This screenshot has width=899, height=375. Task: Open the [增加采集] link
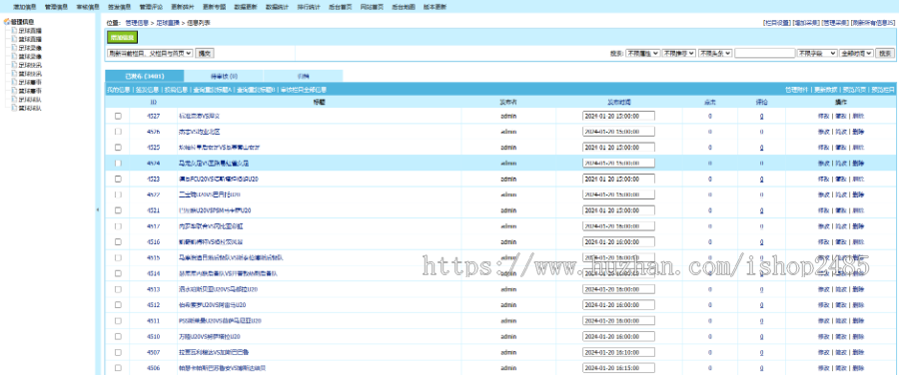805,23
